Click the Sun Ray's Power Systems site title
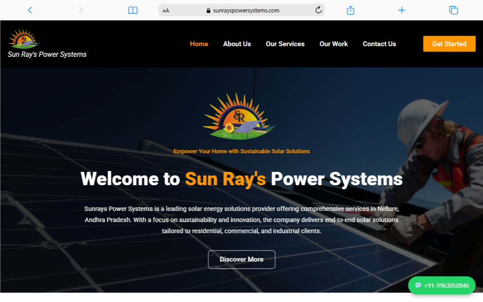483x302 pixels. coord(47,55)
